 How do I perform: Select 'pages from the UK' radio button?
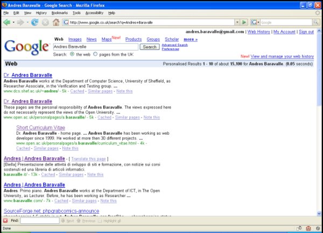coord(95,54)
